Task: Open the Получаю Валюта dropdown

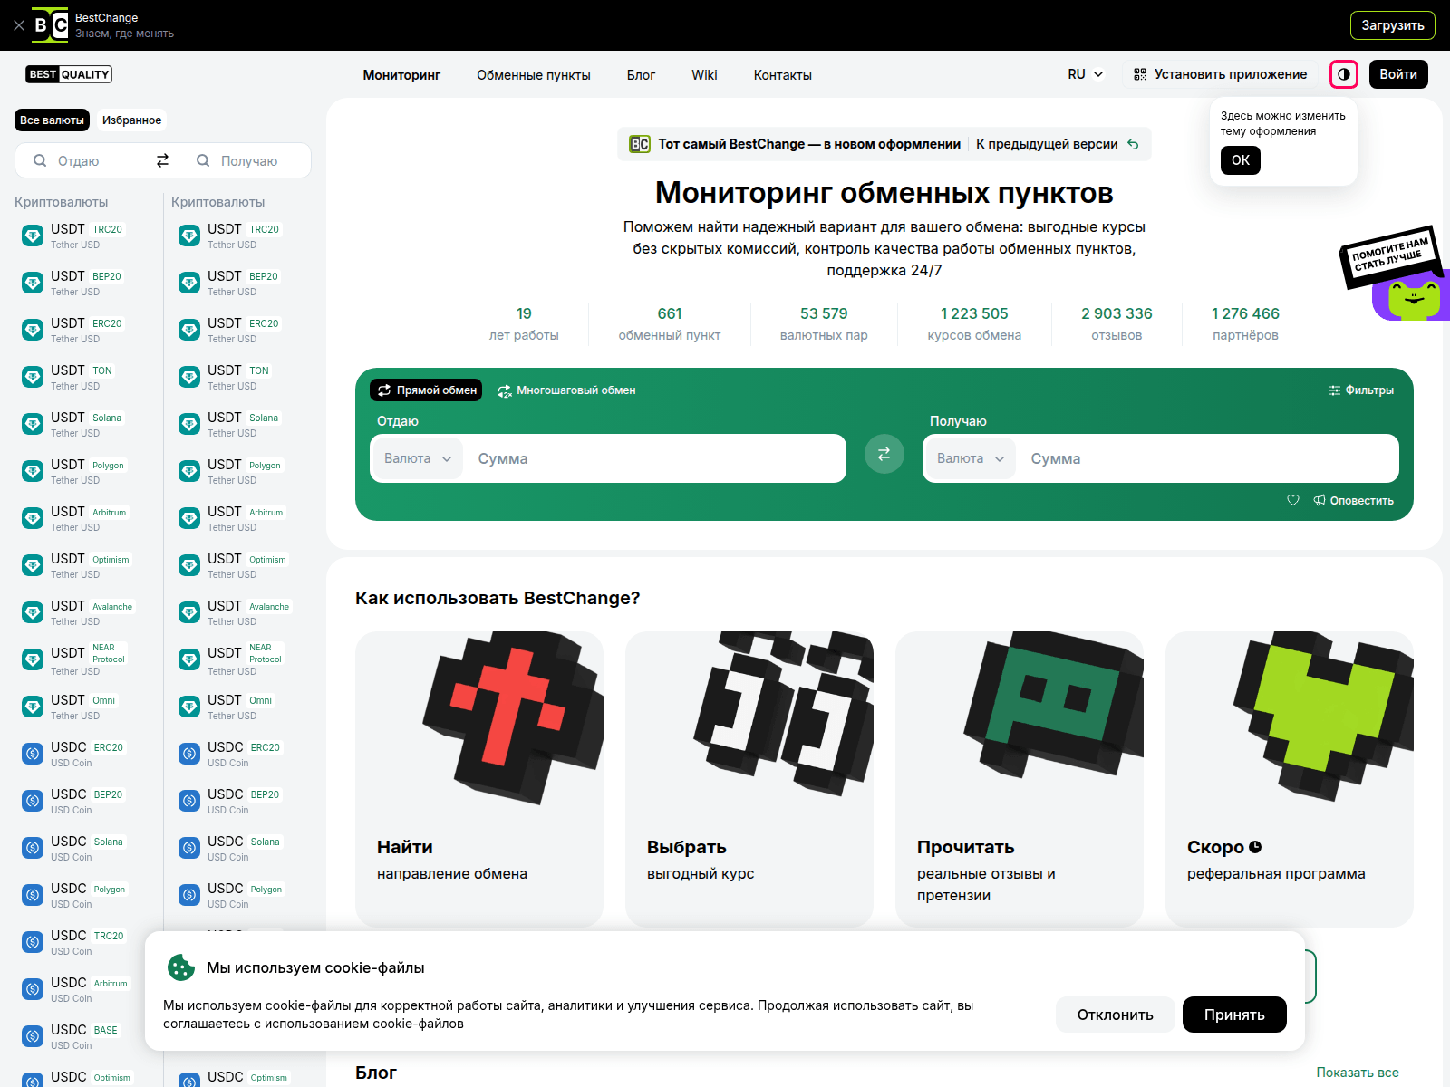Action: click(970, 458)
